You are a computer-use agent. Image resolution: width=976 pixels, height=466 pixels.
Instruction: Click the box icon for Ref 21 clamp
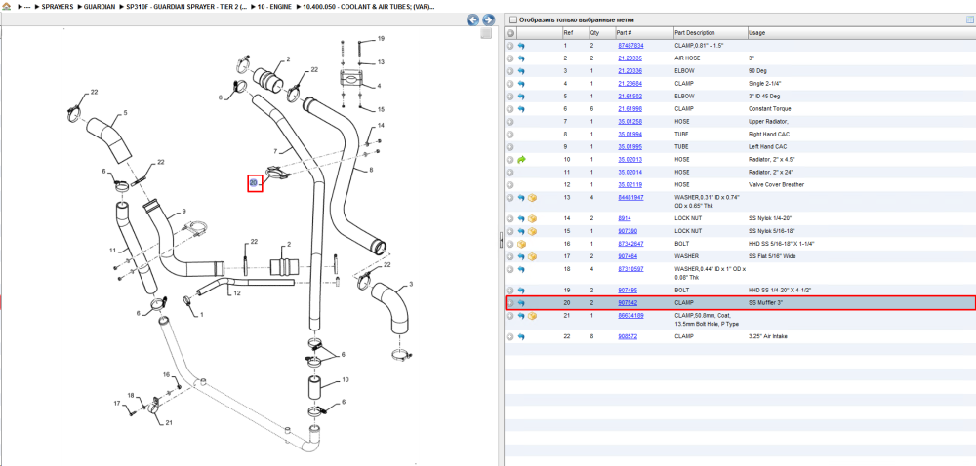tap(532, 316)
